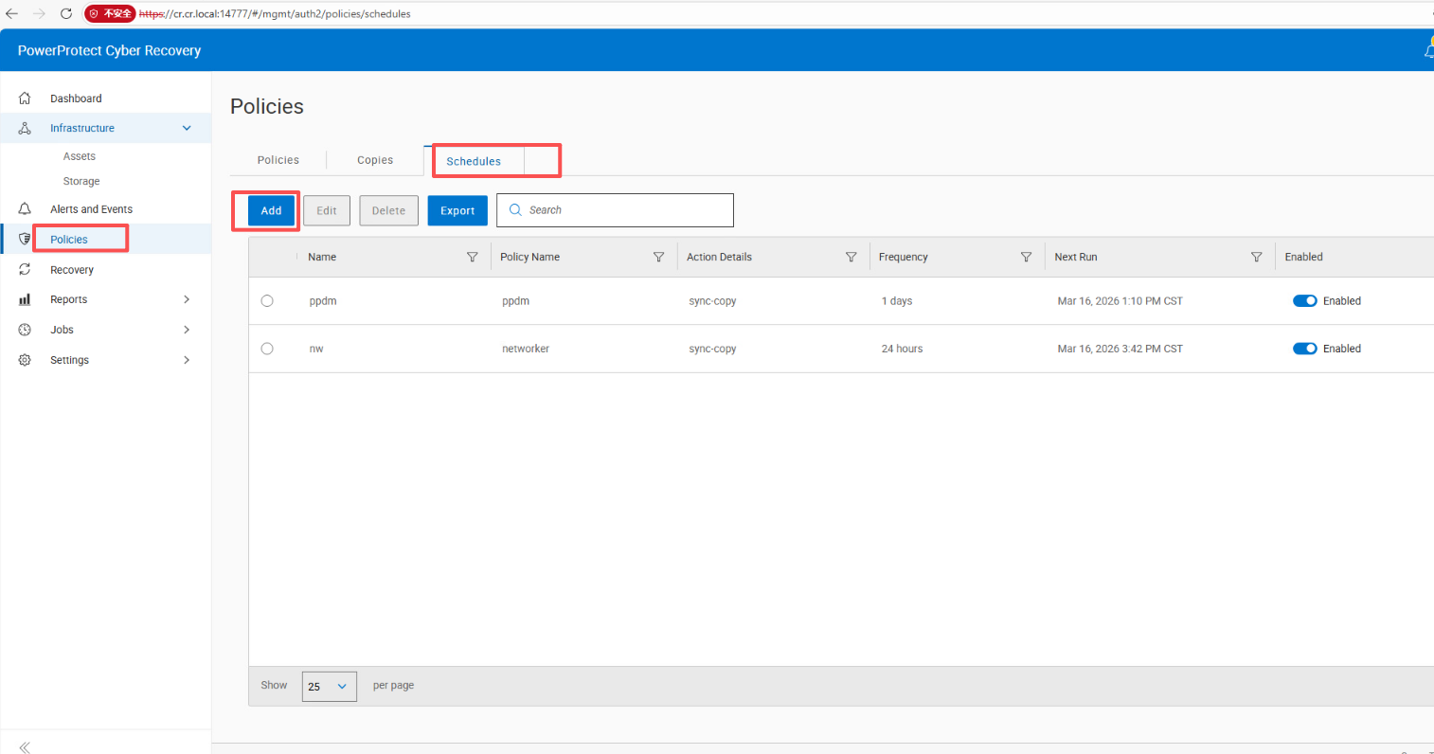This screenshot has width=1434, height=754.
Task: Click 'Mar 16, 2026 1:10 PM CST' cell
Action: coord(1120,301)
